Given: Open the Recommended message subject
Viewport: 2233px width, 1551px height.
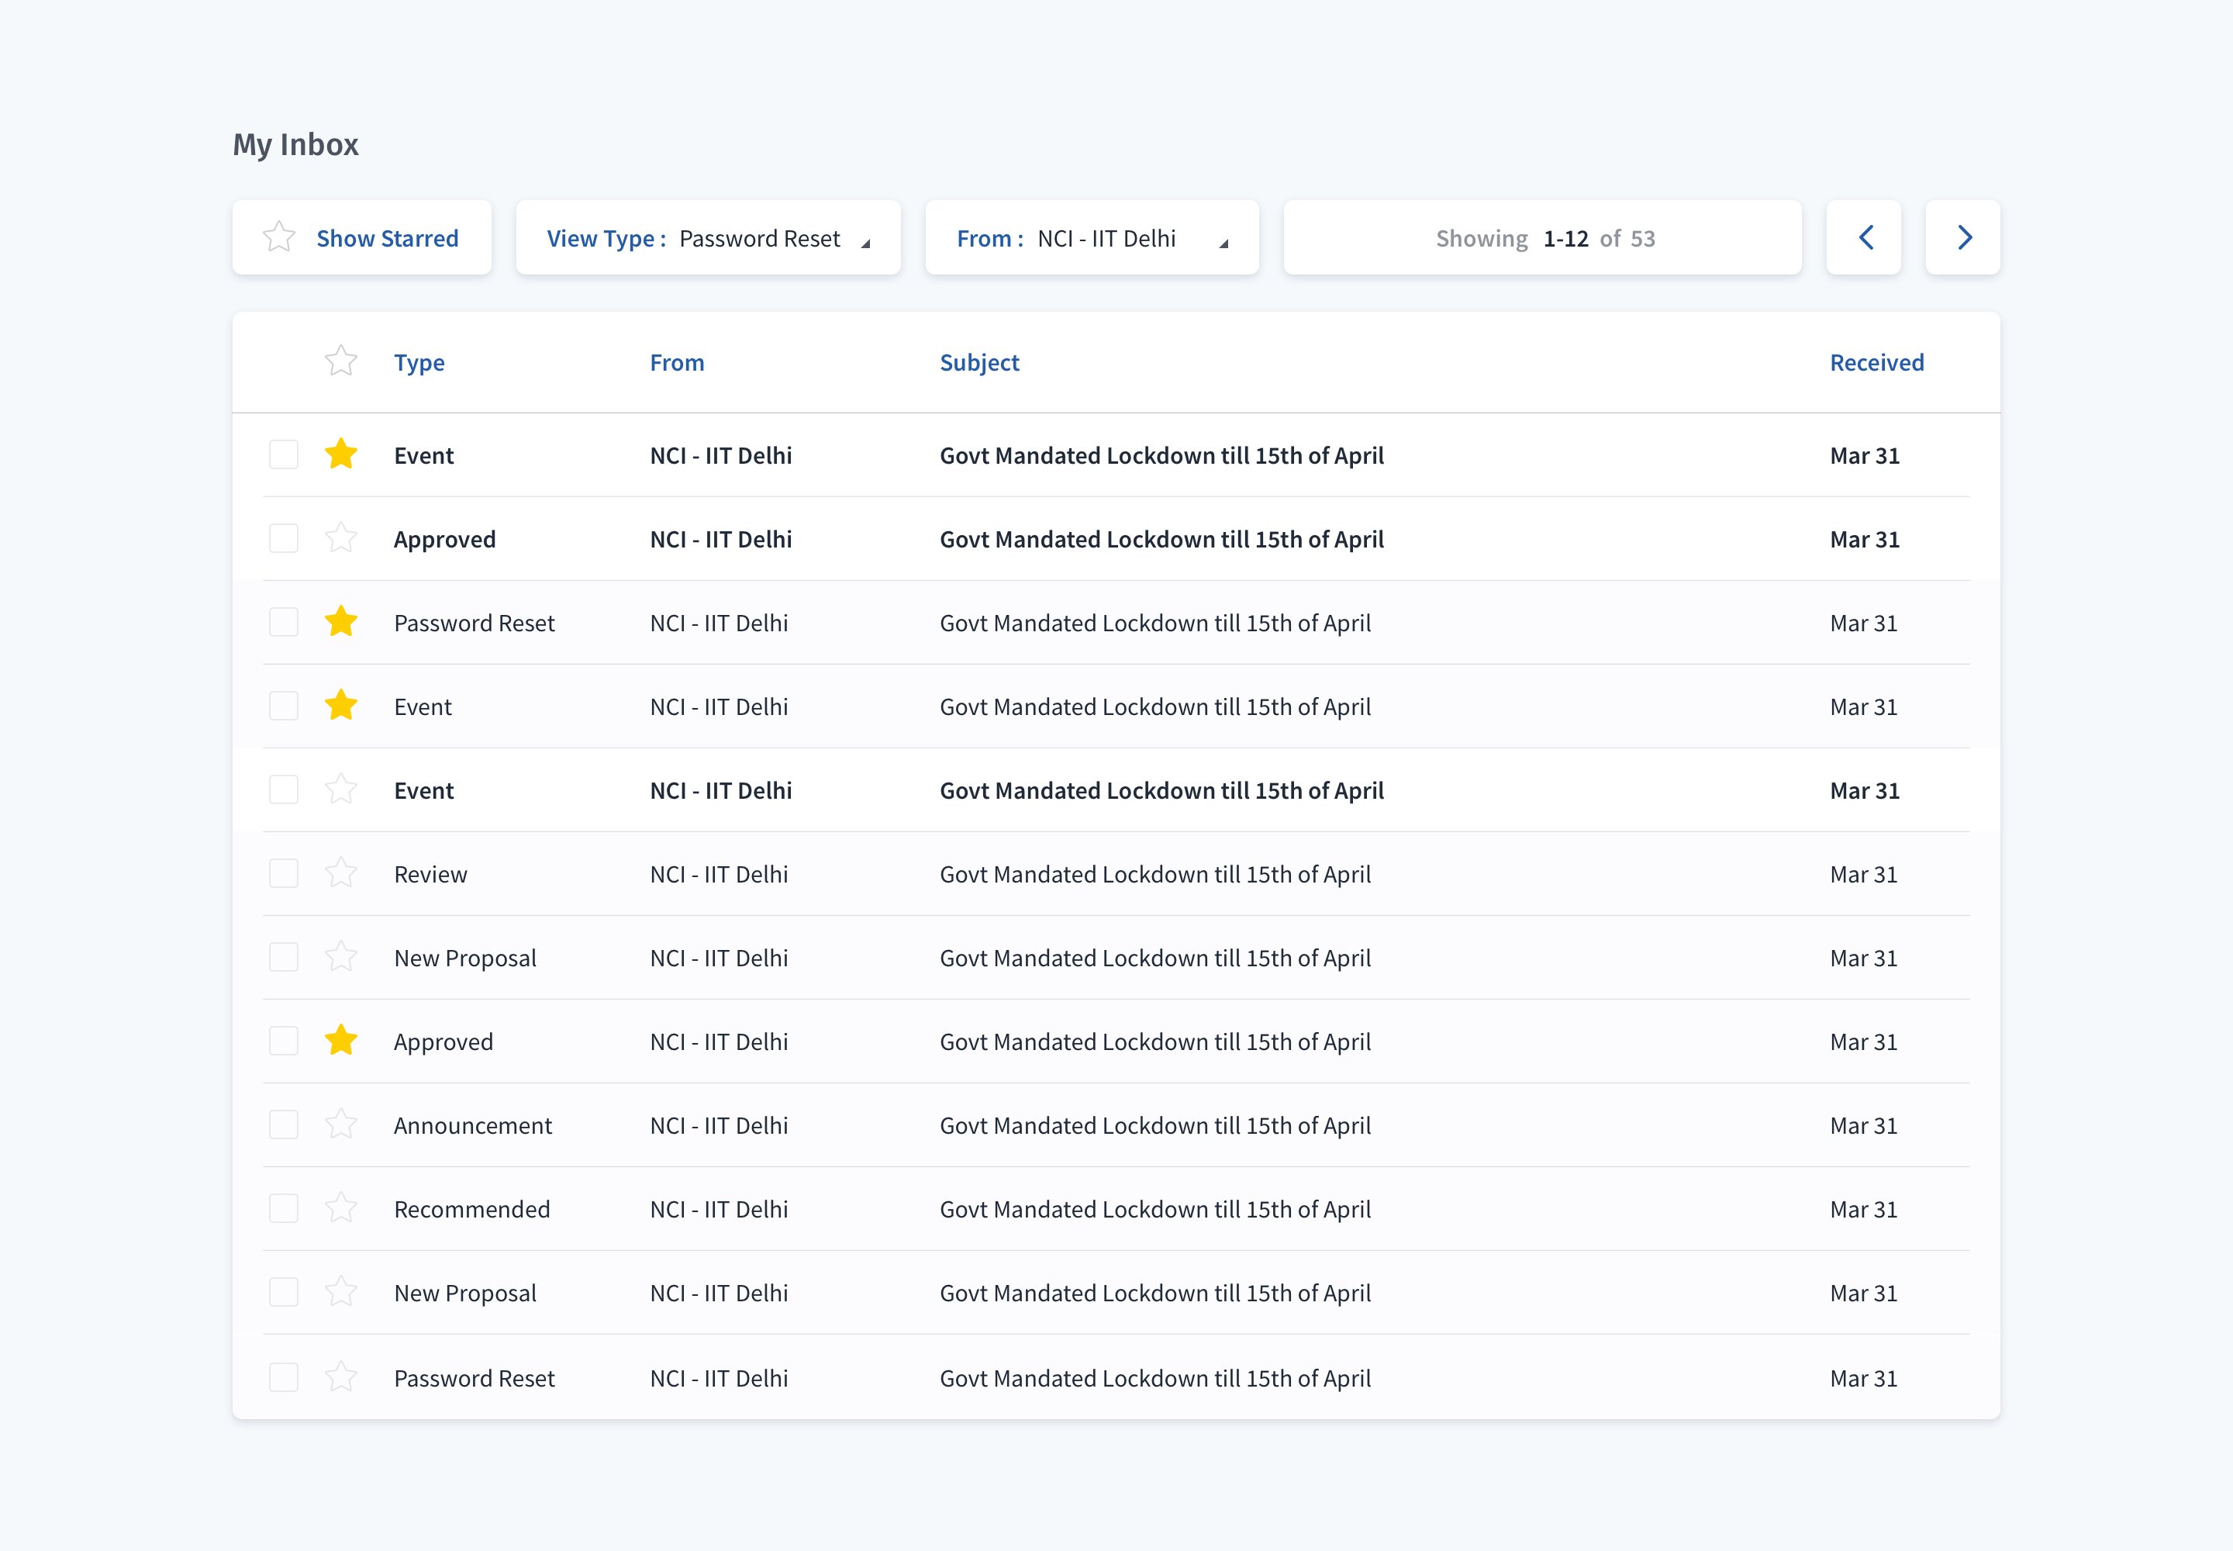Looking at the screenshot, I should pos(1155,1209).
